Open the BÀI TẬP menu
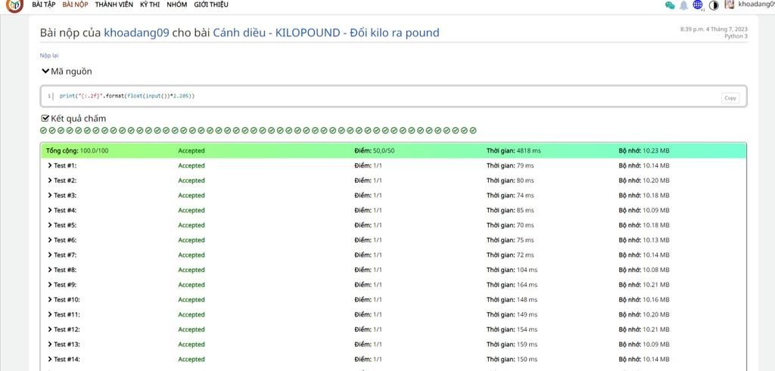 coord(43,5)
